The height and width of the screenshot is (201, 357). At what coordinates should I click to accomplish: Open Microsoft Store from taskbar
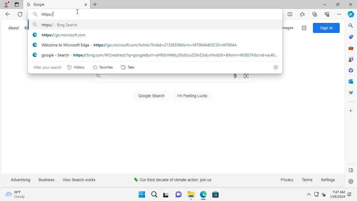[x=215, y=195]
